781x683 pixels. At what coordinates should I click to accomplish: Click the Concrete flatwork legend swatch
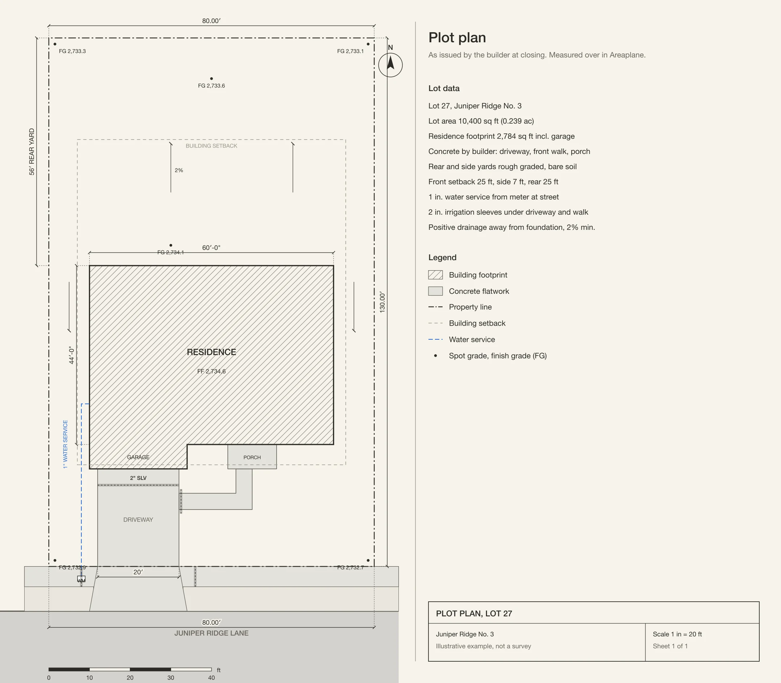[435, 291]
